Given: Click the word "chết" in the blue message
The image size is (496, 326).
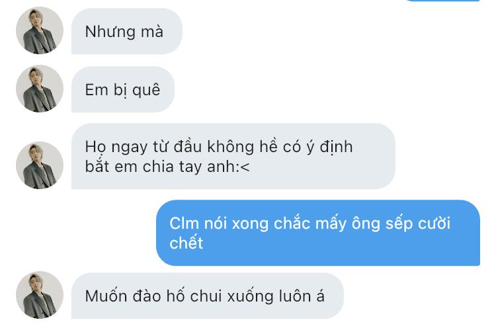Looking at the screenshot, I should (x=186, y=243).
